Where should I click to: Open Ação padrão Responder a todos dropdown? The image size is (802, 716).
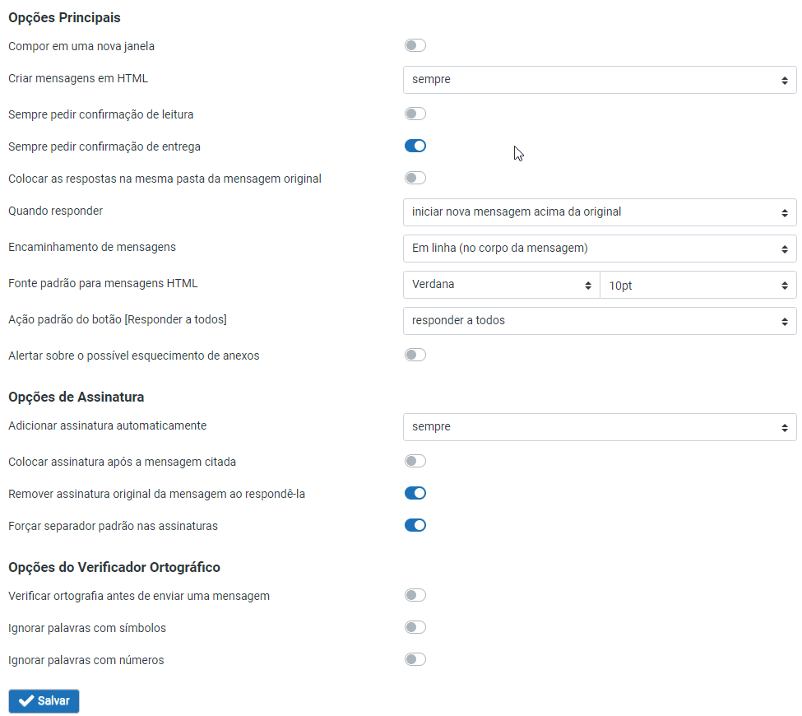600,321
